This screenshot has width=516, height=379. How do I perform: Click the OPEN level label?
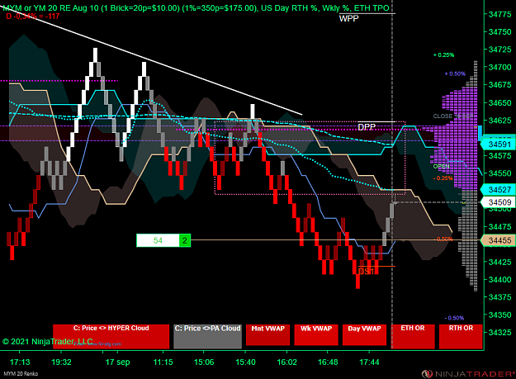click(x=442, y=167)
